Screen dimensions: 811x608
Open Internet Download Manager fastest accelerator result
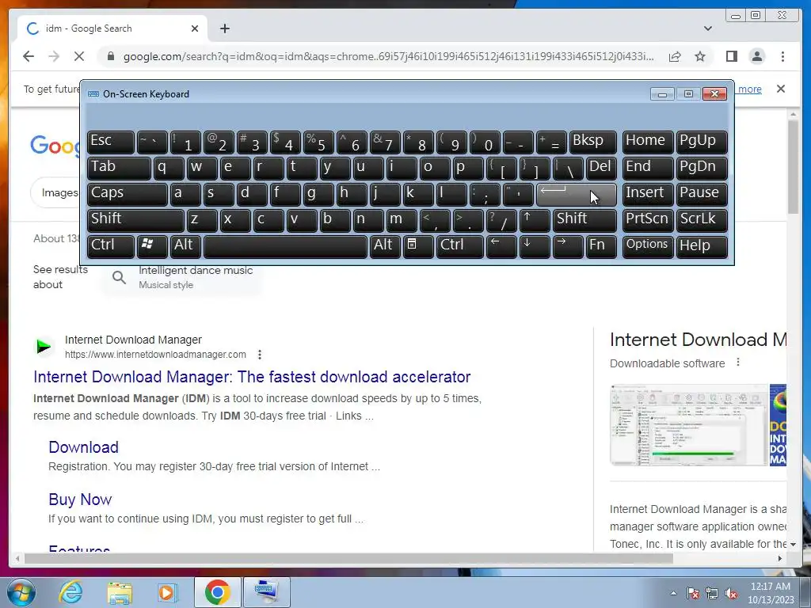click(252, 377)
